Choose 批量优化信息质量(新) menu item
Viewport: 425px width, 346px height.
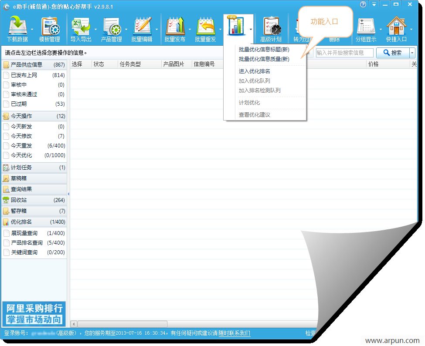[264, 59]
